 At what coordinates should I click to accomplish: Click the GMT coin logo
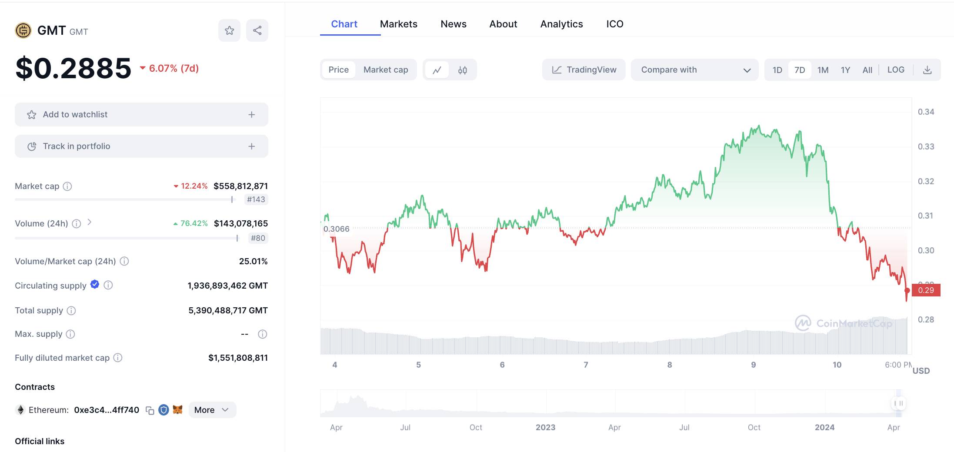[x=23, y=30]
